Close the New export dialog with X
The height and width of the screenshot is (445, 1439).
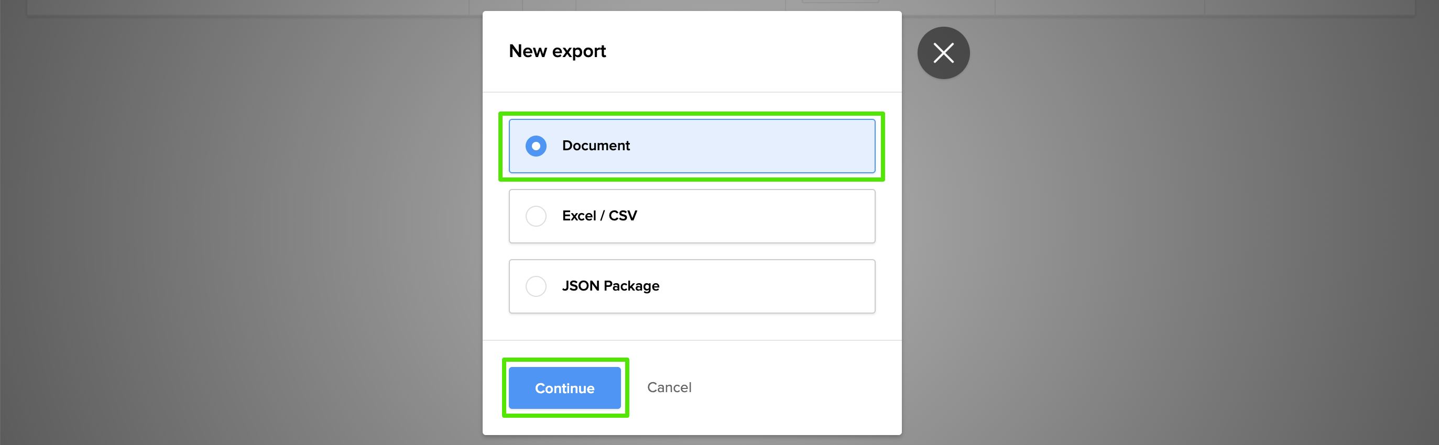(943, 53)
